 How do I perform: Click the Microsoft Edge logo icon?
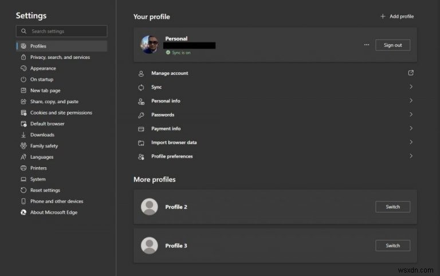point(23,212)
